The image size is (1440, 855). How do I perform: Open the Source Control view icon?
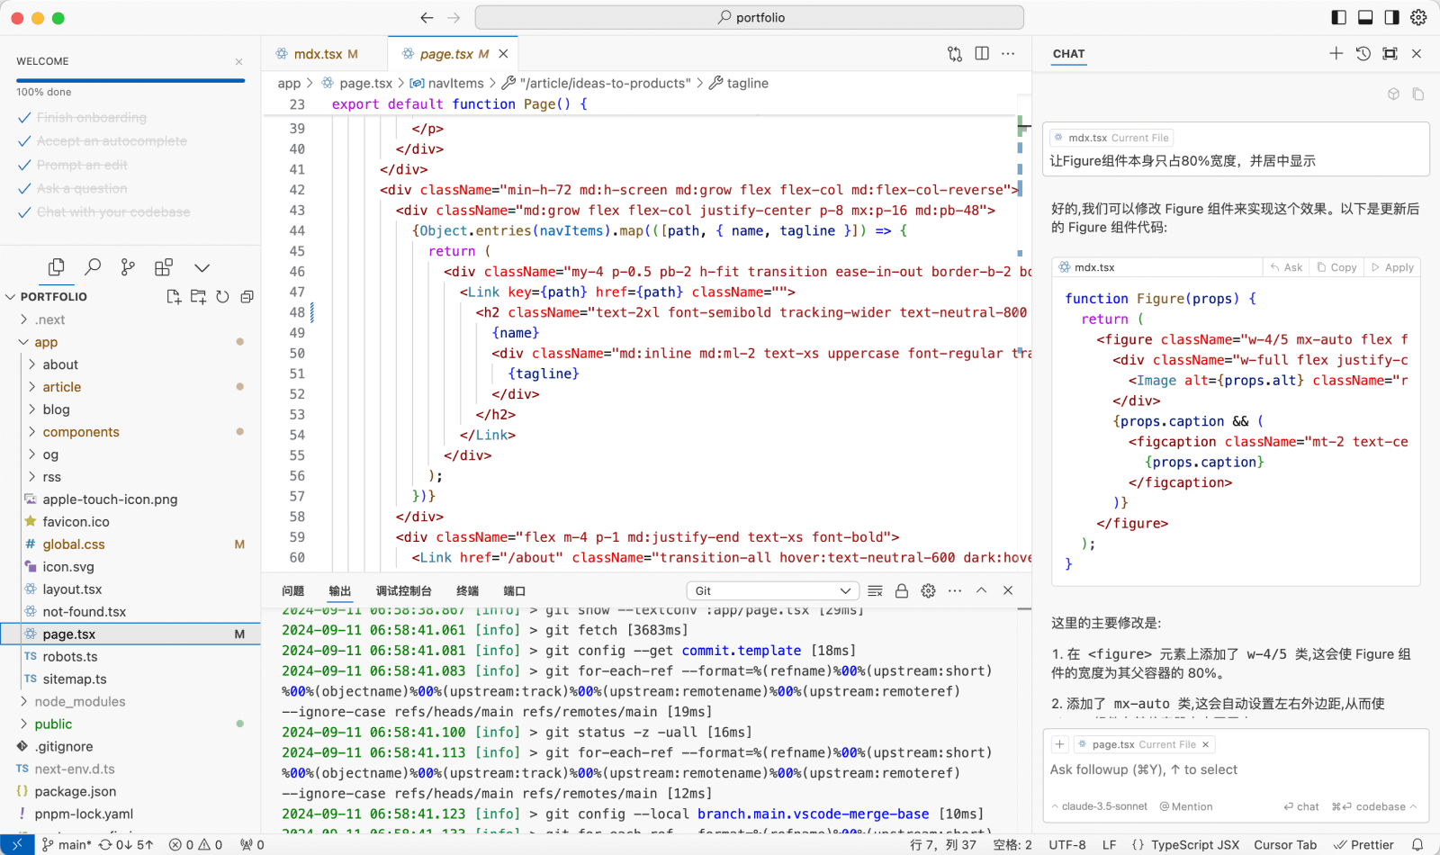(128, 267)
